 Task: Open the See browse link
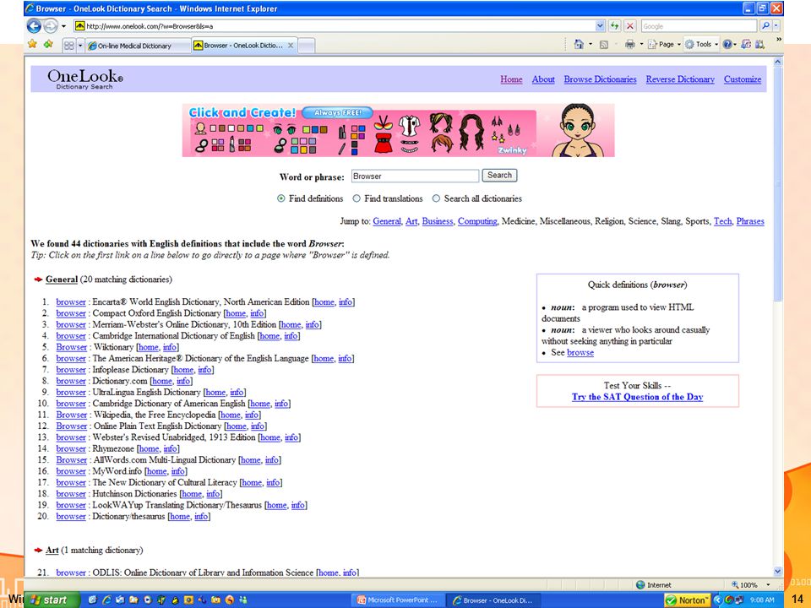point(580,353)
